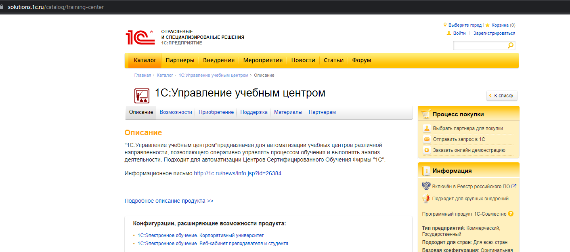Click the shopping cart icon in Процесс покупки

(425, 114)
